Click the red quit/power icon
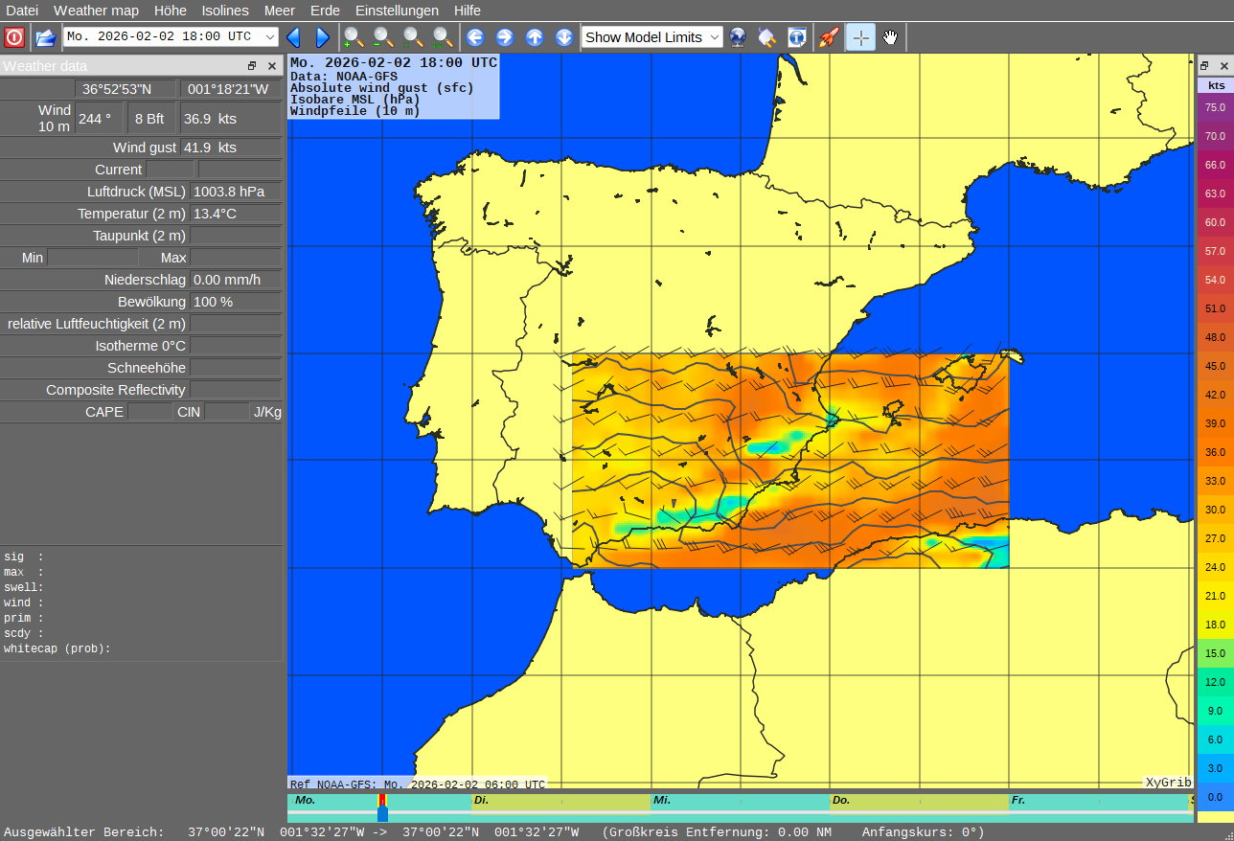This screenshot has width=1234, height=841. point(14,37)
